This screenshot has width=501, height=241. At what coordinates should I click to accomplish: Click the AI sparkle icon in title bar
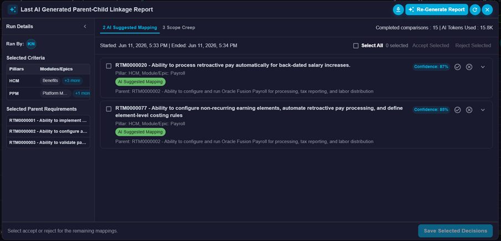click(x=13, y=9)
